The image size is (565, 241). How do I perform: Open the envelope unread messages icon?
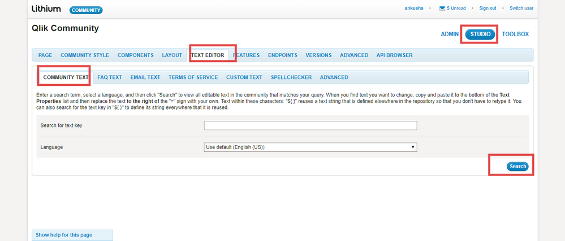442,8
